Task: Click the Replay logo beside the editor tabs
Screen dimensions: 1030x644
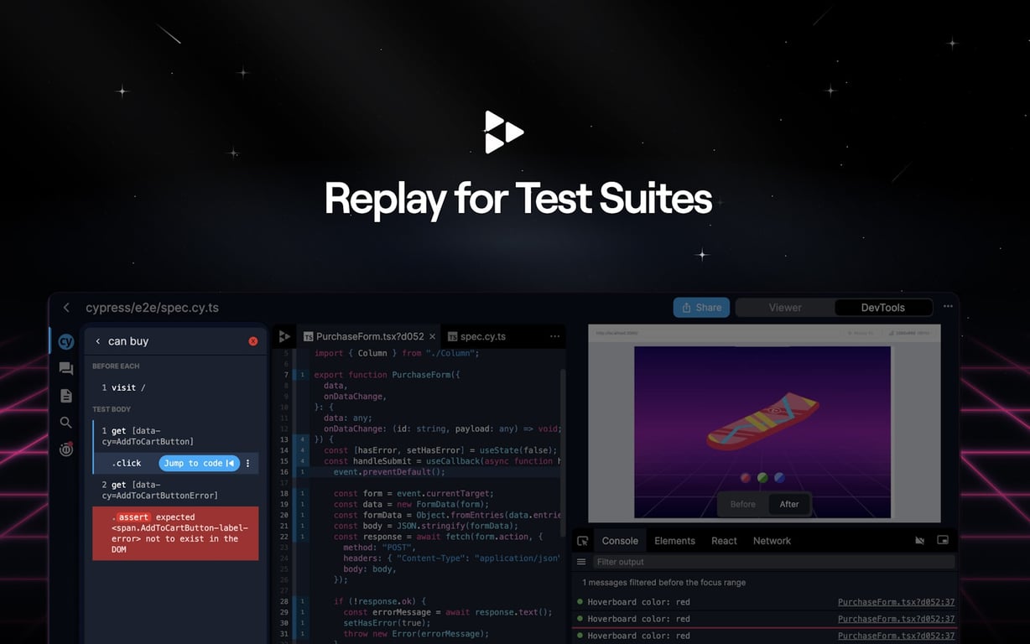Action: coord(284,335)
